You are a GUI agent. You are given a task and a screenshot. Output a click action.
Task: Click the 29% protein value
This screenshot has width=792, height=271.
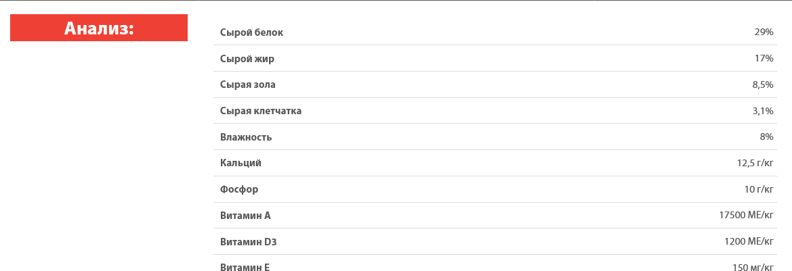click(x=764, y=32)
